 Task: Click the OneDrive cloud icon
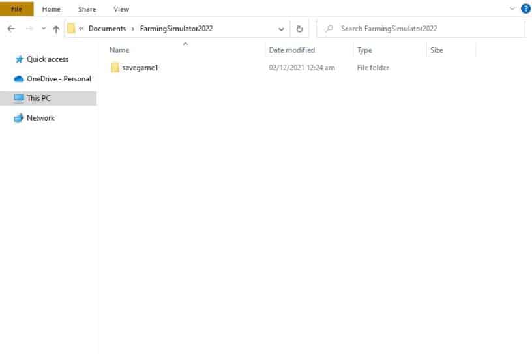point(19,79)
